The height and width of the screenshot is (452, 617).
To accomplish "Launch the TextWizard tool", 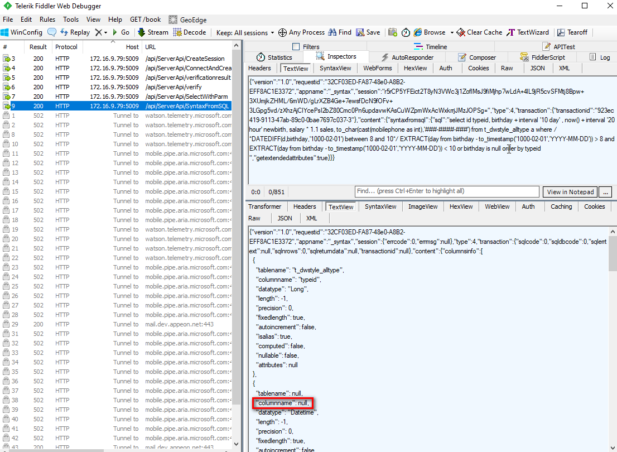I will pos(527,32).
